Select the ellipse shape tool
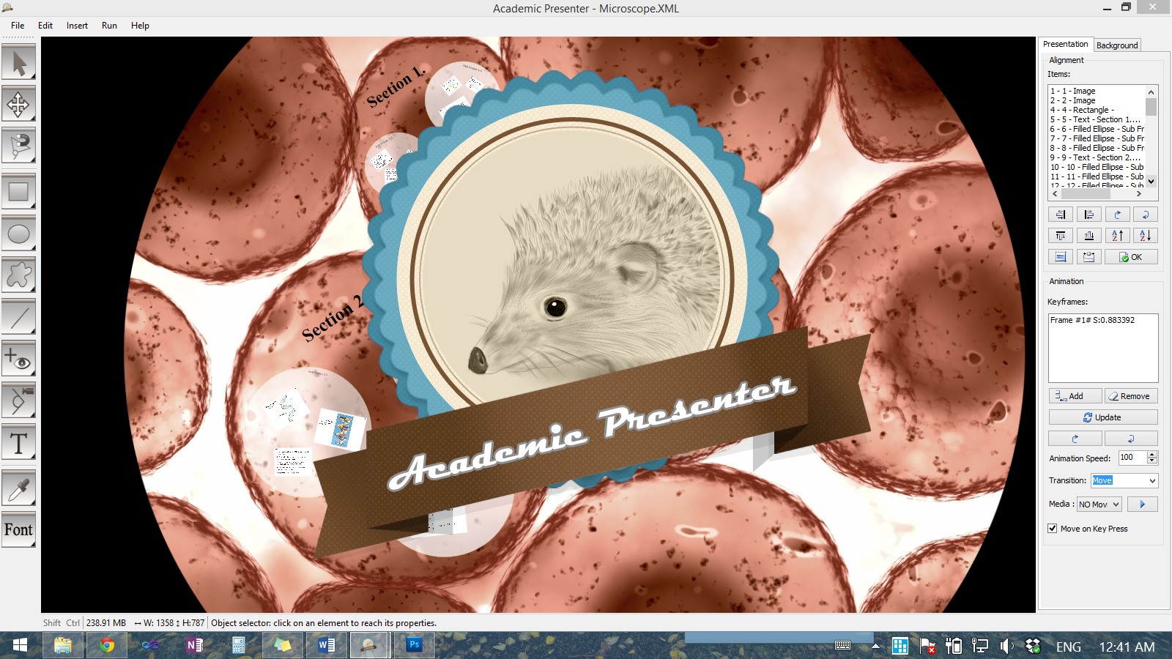 pyautogui.click(x=19, y=234)
